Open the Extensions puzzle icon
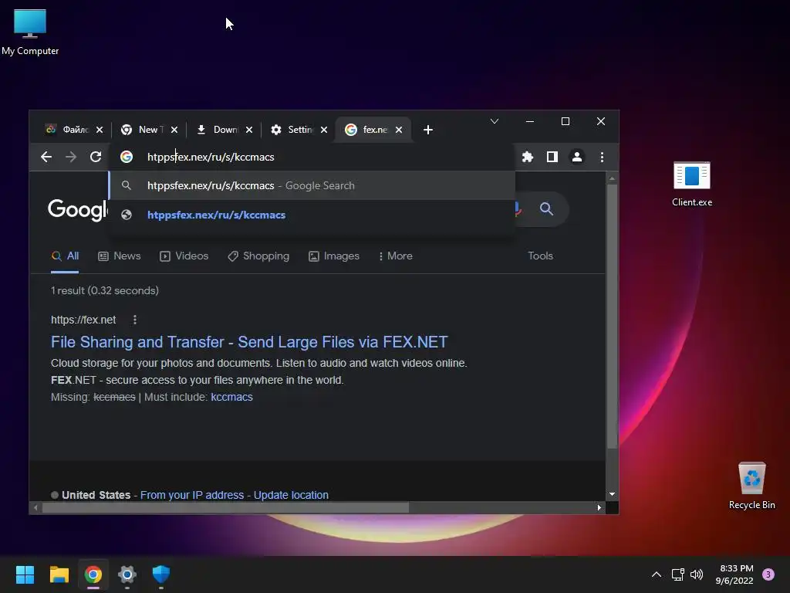The width and height of the screenshot is (790, 593). 528,157
